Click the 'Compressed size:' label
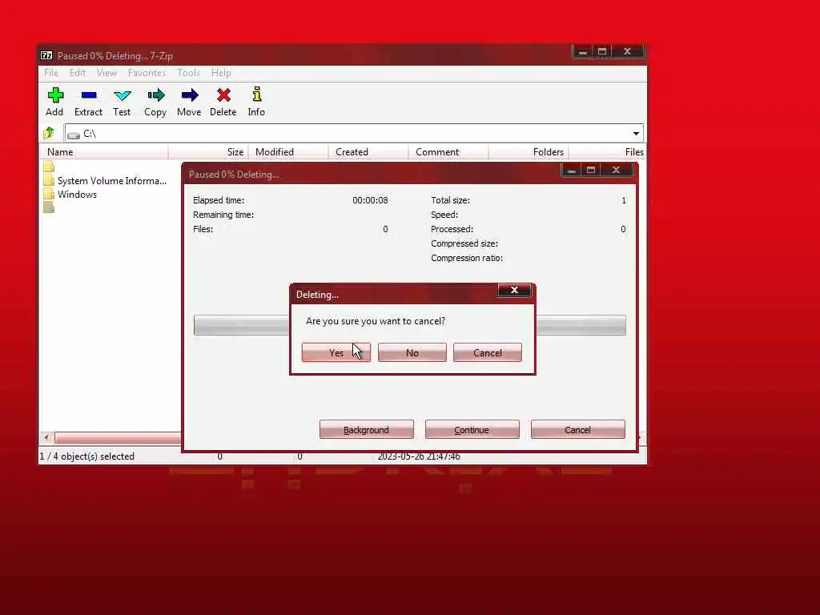The width and height of the screenshot is (820, 615). click(464, 243)
